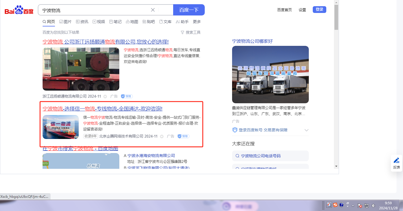
Task: Open the 搜索工具 filter
Action: click(x=191, y=32)
